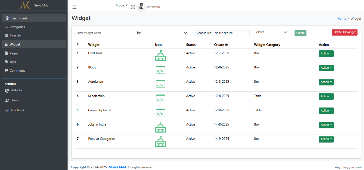364x170 pixels.
Task: Open Action dropdown for Career Alphabet
Action: point(326,111)
